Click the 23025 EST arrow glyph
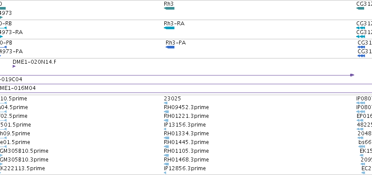This screenshot has height=175, width=372. [x=166, y=103]
